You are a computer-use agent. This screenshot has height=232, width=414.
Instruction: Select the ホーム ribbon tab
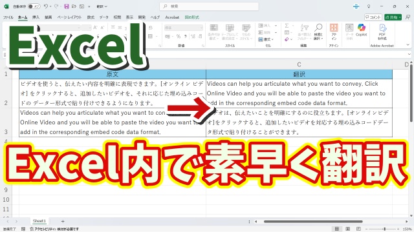point(23,17)
